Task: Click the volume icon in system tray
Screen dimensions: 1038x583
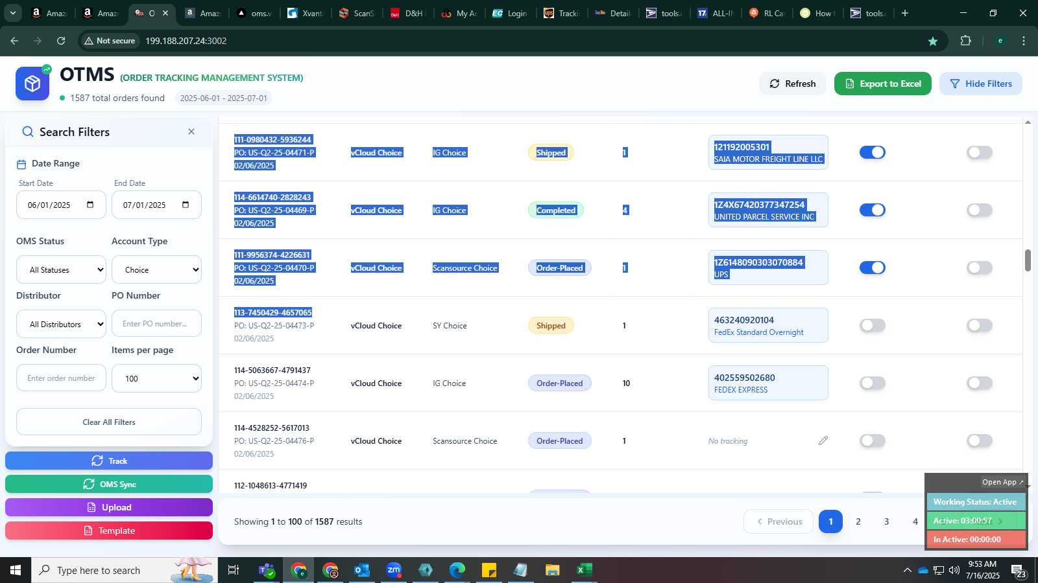Action: point(954,570)
